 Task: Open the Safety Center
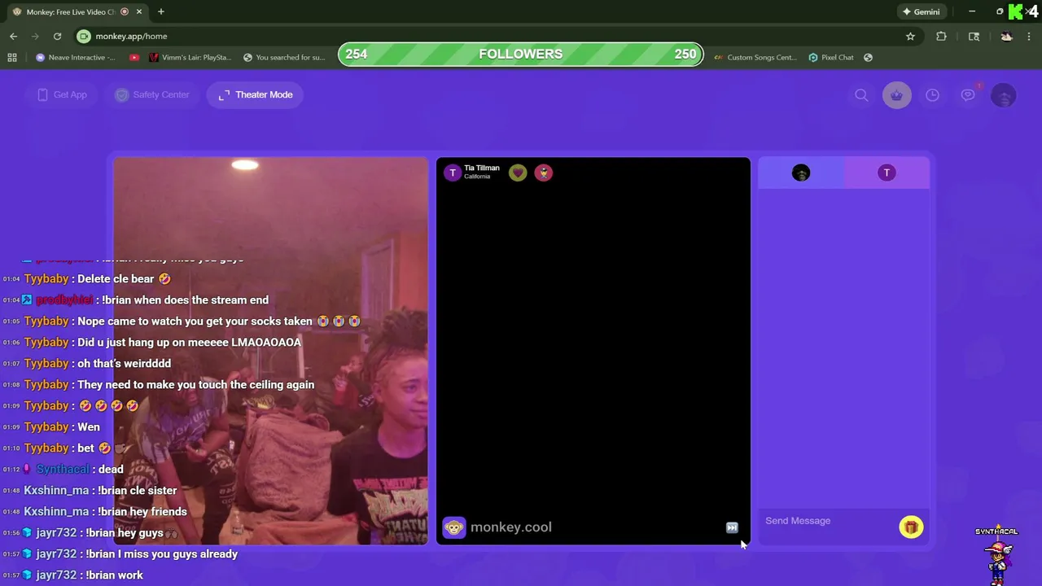pos(152,94)
